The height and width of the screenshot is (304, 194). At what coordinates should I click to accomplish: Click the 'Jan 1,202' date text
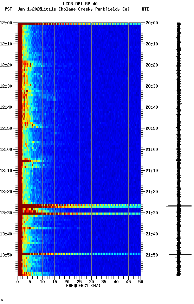(29, 9)
